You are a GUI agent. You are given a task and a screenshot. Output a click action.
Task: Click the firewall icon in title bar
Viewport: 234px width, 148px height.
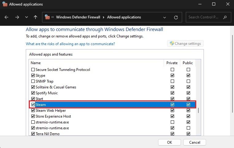pos(5,4)
